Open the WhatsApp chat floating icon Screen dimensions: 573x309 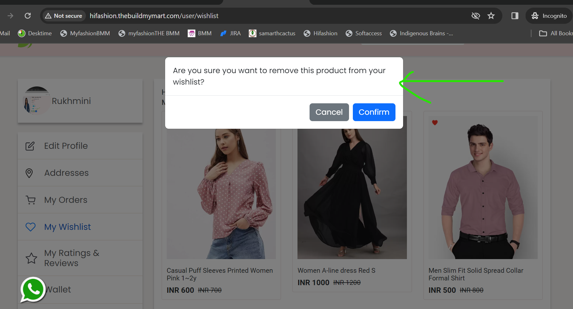[33, 290]
